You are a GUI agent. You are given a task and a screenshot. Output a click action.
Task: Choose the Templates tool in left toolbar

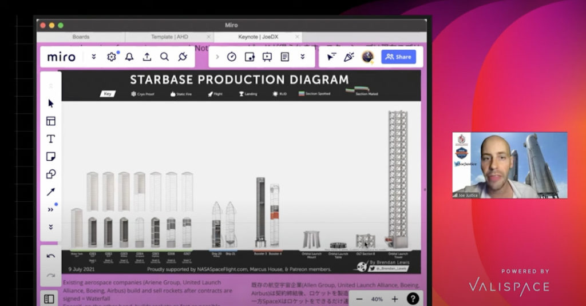[x=51, y=121]
